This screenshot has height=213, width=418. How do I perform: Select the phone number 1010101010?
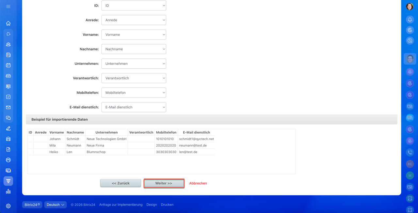point(166,139)
